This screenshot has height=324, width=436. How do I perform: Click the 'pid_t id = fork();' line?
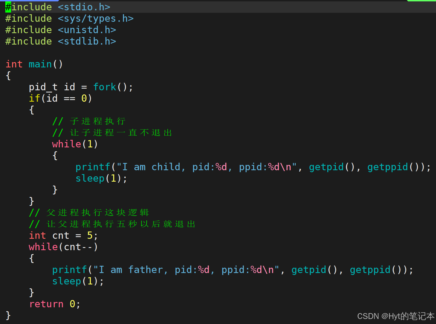tap(81, 87)
